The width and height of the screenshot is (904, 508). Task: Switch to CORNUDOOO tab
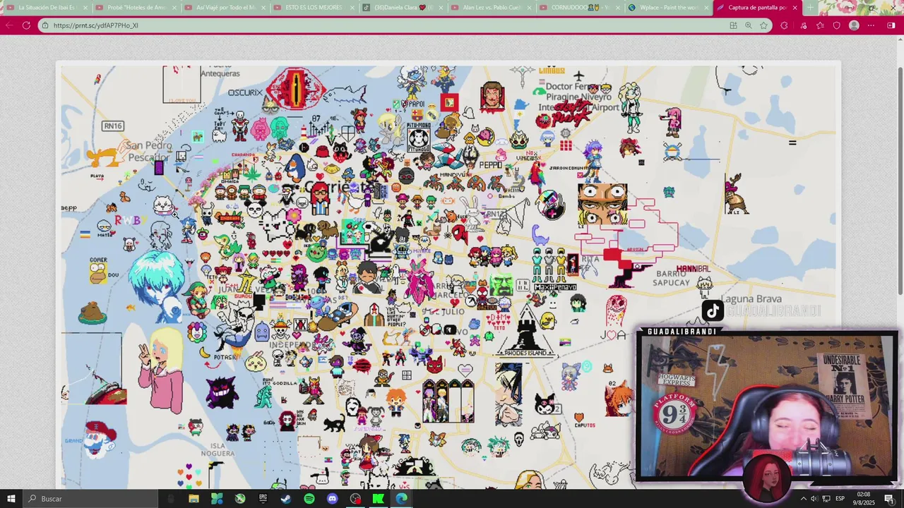581,8
